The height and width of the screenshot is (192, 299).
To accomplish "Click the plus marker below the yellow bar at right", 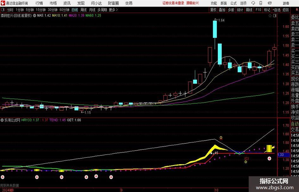I will pos(269,159).
